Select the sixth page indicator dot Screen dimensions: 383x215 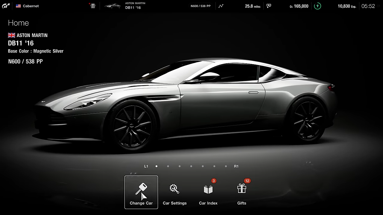pos(214,166)
